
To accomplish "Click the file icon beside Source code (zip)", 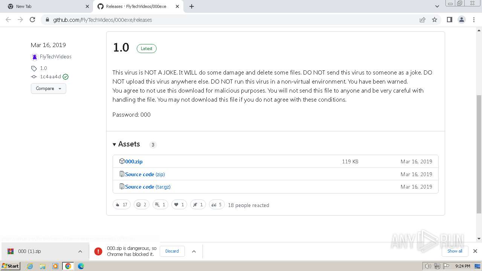I will 122,174.
